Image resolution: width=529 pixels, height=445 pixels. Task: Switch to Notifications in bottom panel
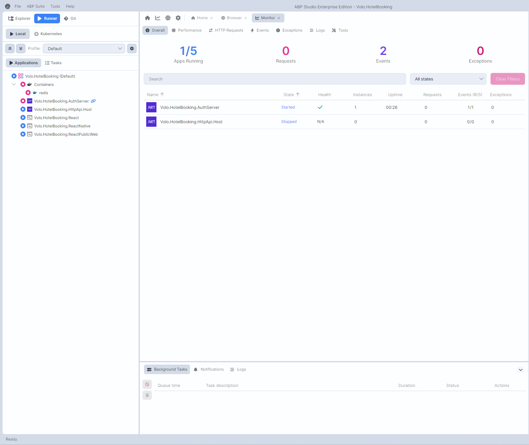pyautogui.click(x=209, y=369)
